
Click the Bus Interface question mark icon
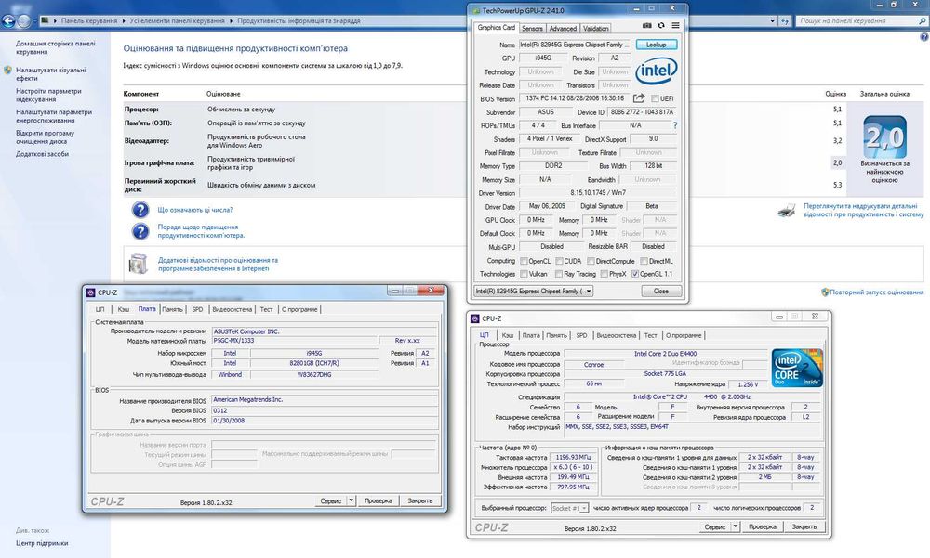[677, 125]
